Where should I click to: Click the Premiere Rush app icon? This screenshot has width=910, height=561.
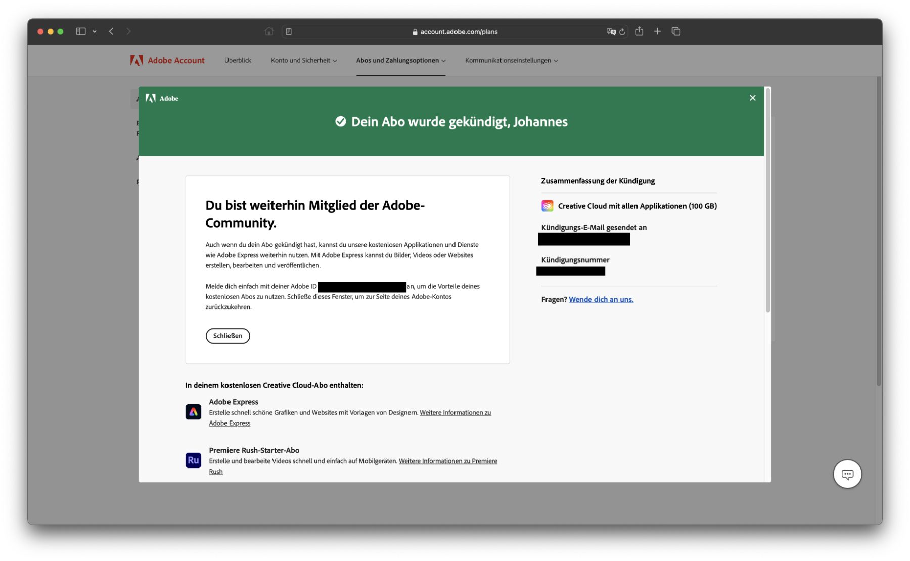click(x=193, y=460)
